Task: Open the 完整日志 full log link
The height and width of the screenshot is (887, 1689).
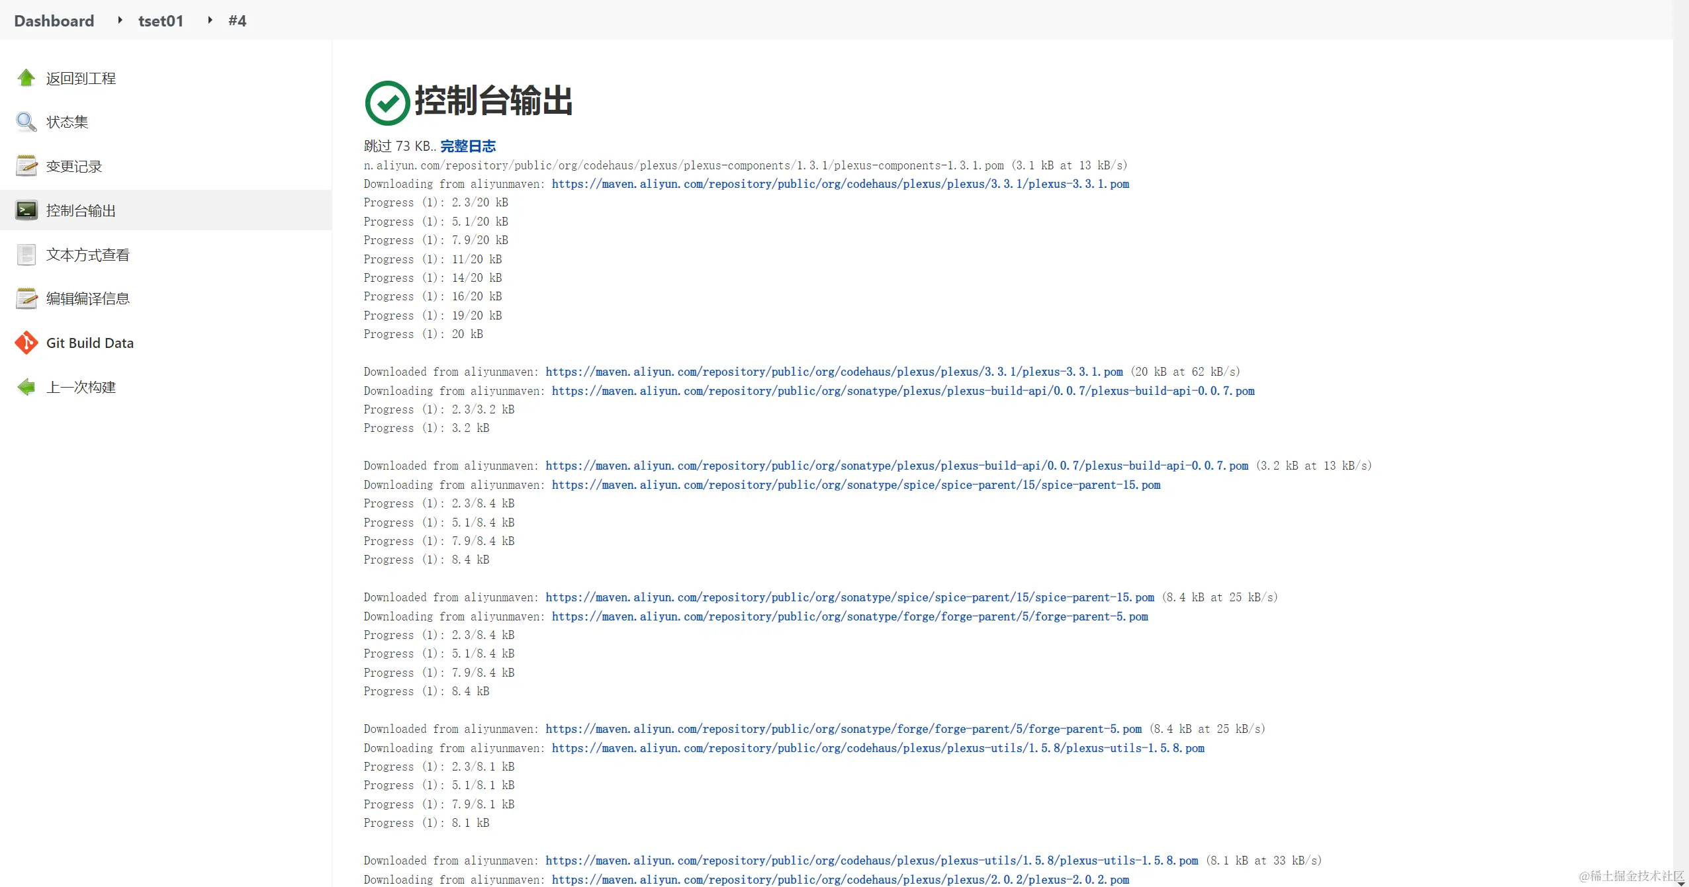Action: [468, 146]
